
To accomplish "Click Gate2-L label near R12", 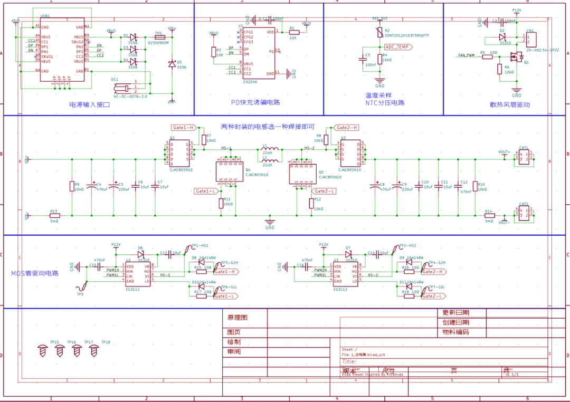I will [323, 191].
